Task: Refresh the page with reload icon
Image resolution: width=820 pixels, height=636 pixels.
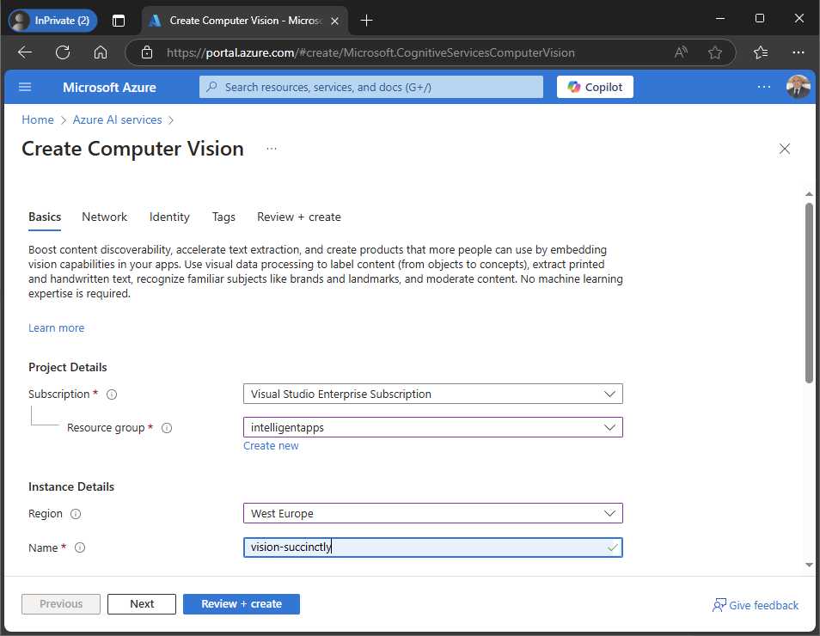Action: tap(63, 52)
